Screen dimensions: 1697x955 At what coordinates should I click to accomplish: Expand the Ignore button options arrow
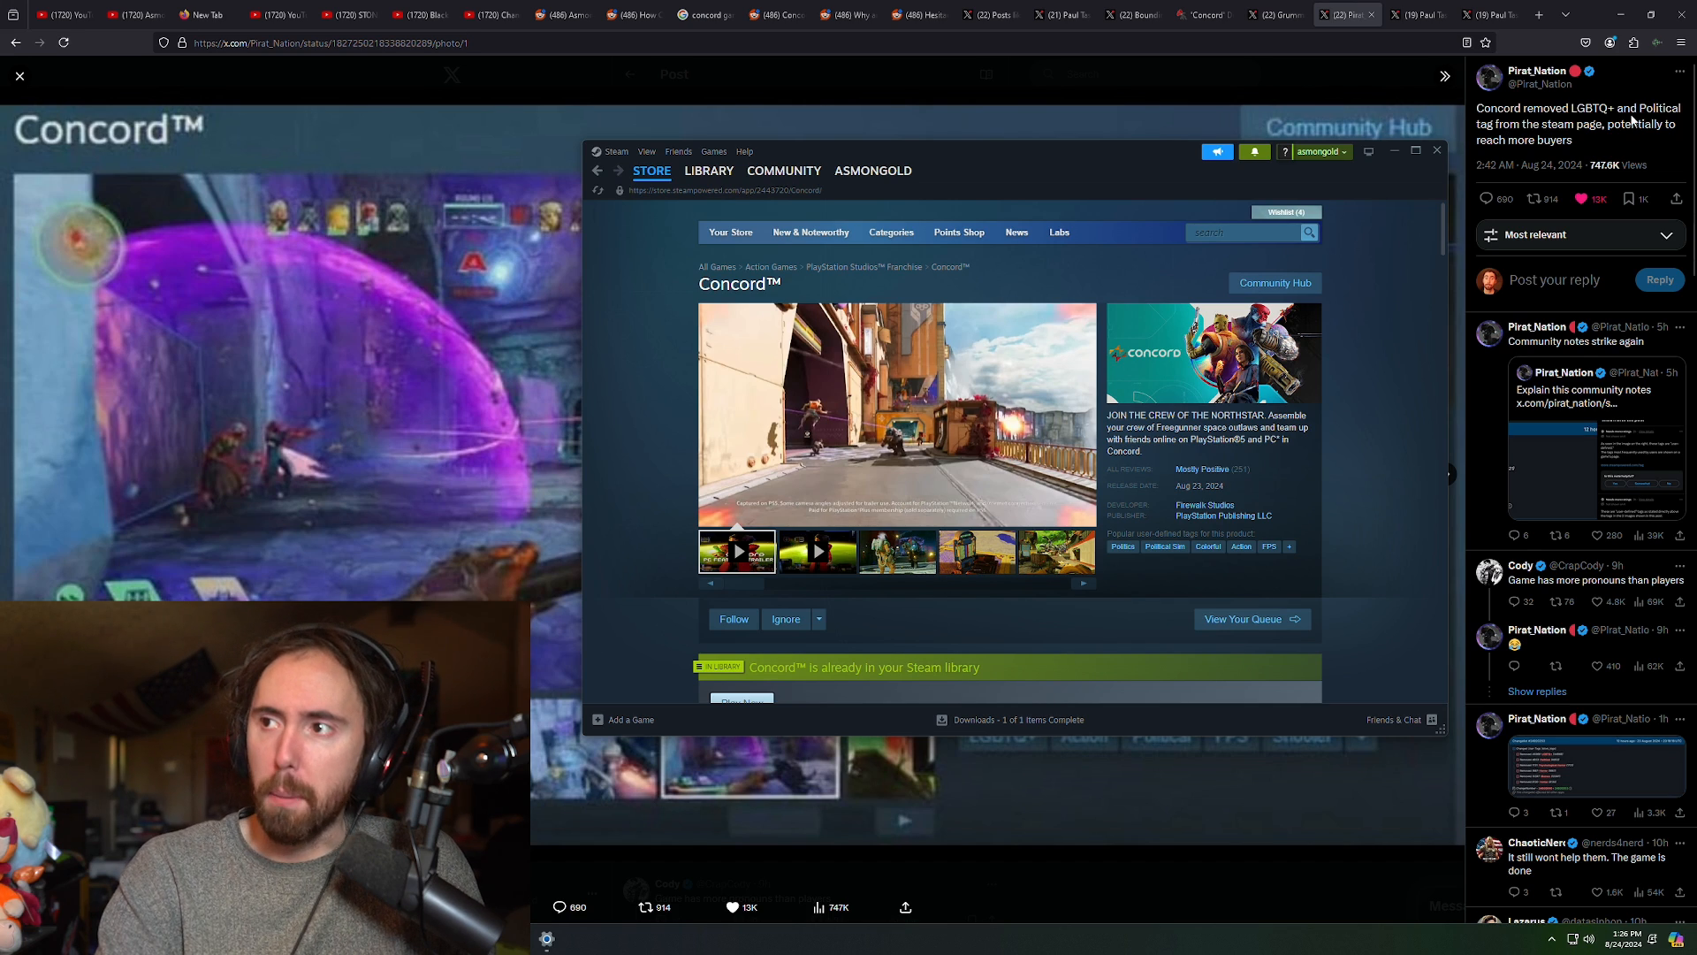tap(818, 619)
